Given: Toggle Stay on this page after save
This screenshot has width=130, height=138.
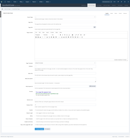Looking at the screenshot, I should (x=35, y=125).
